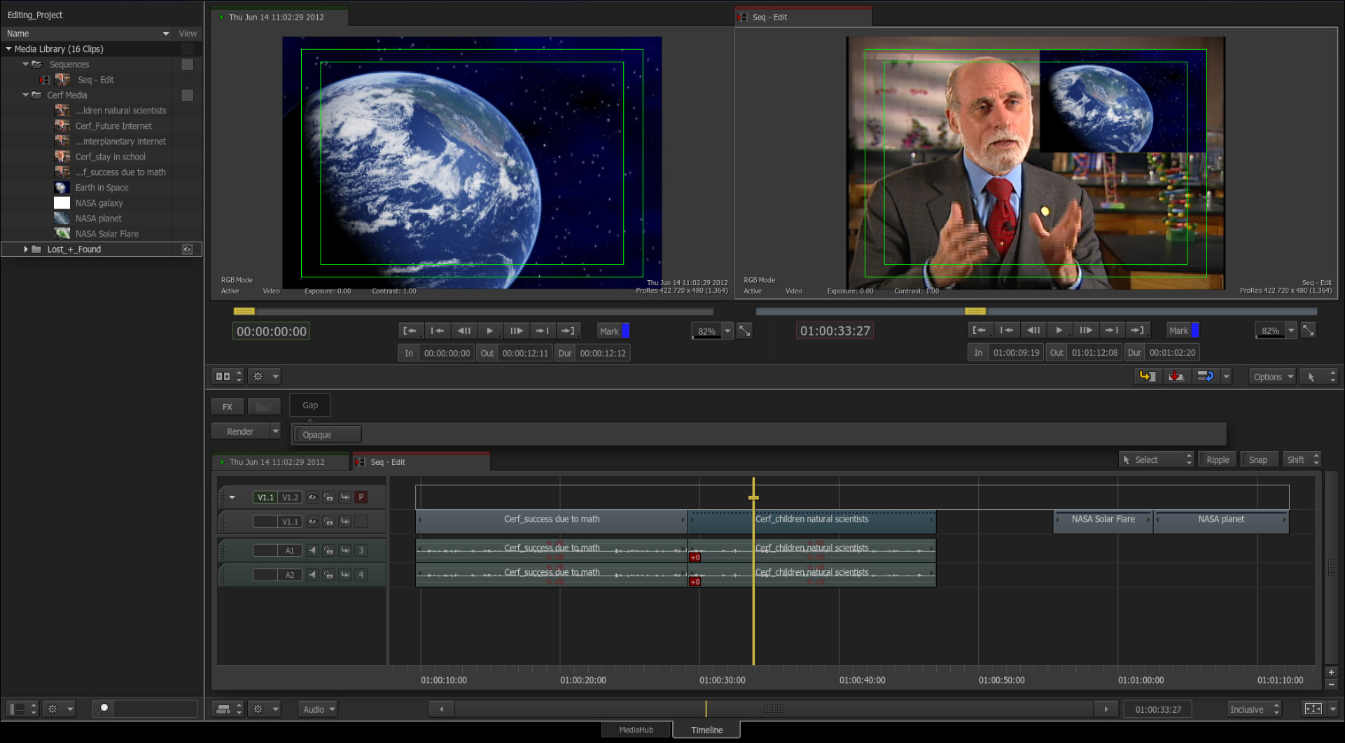The image size is (1345, 743).
Task: Collapse the Media Library tree
Action: click(x=8, y=49)
